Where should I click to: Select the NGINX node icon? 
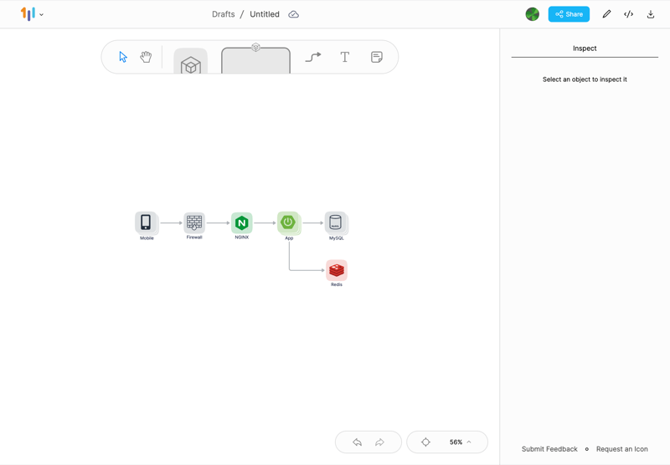click(242, 222)
